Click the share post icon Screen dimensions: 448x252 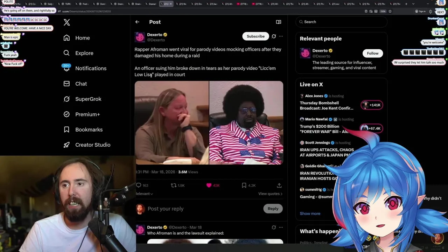[279, 185]
